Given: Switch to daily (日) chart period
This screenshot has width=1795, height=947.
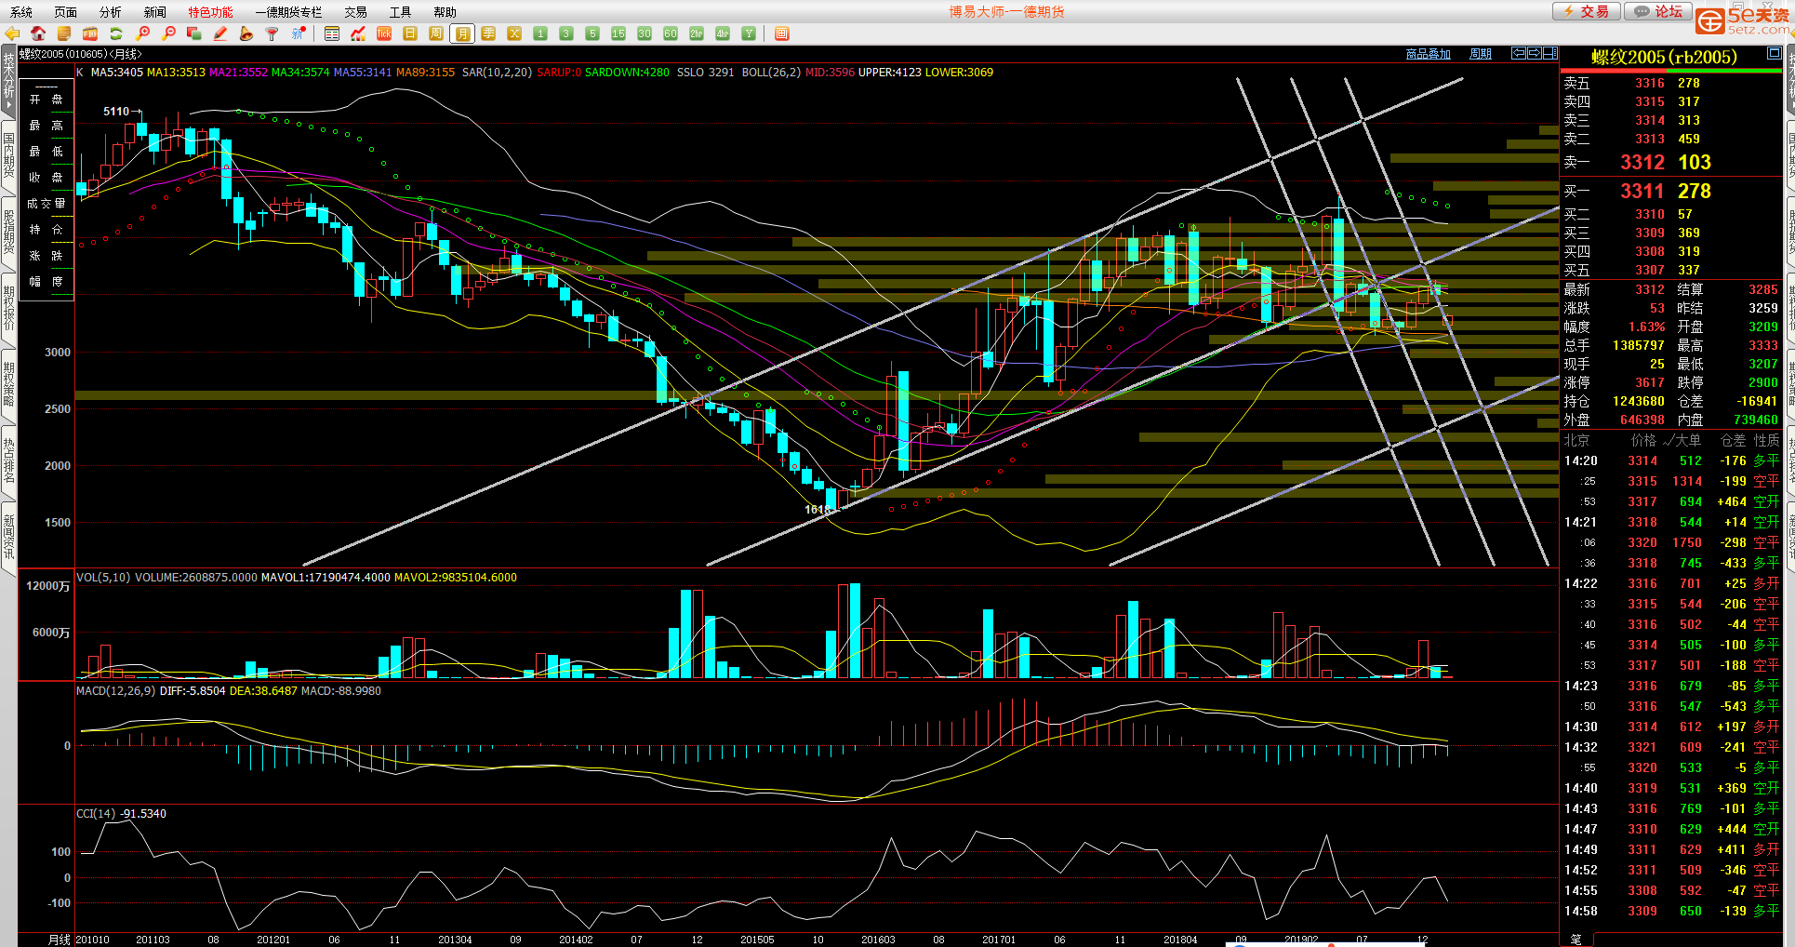Looking at the screenshot, I should (x=410, y=33).
